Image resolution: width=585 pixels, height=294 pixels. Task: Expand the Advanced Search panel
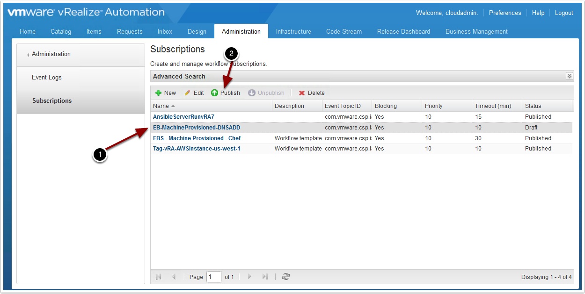click(569, 76)
